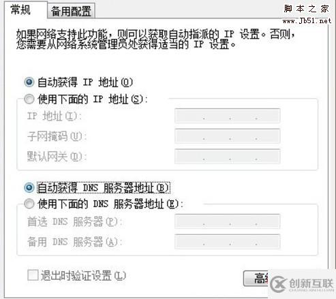The height and width of the screenshot is (299, 336).
Task: Click the 默认网关(D) input box
Action: [x=228, y=156]
